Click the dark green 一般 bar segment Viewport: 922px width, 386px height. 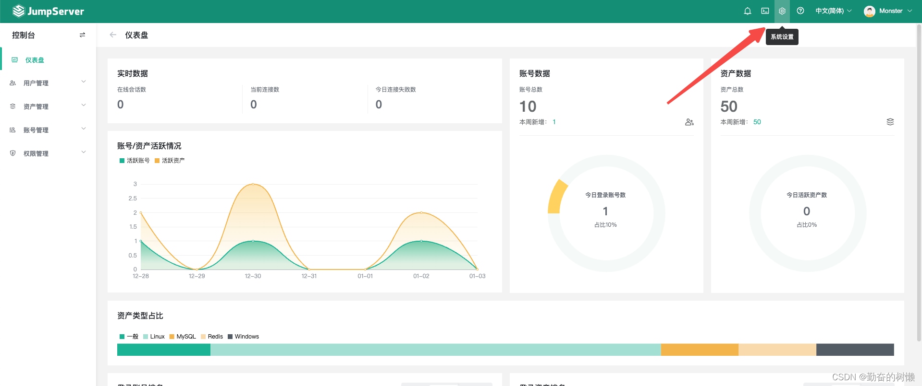pos(164,350)
